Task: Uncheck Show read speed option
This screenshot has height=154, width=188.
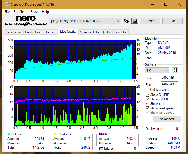Action: 147,108
